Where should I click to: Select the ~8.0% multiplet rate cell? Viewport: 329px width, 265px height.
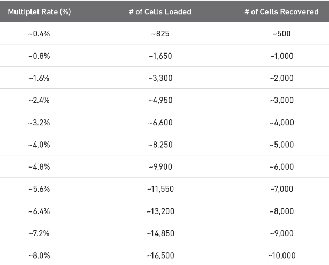(x=38, y=255)
